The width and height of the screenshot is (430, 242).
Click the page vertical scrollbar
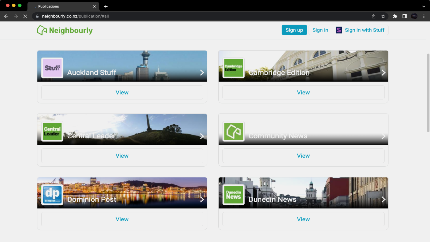pos(428,93)
